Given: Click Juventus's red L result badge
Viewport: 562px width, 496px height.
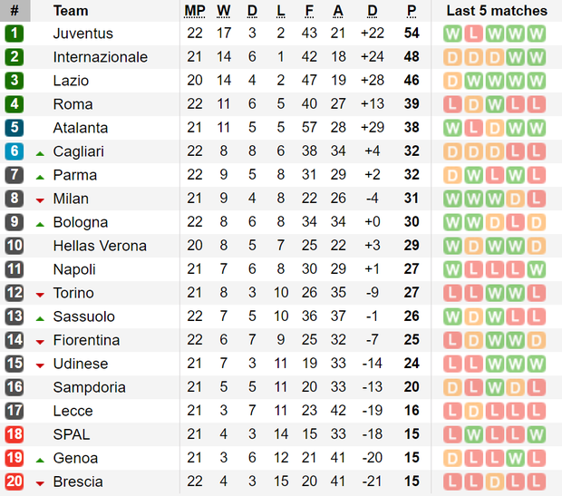Looking at the screenshot, I should (x=473, y=34).
